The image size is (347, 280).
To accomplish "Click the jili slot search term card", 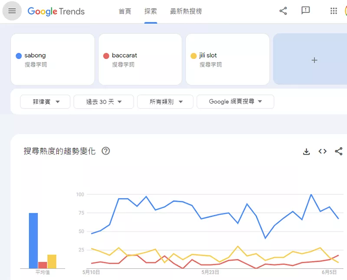I will click(x=227, y=59).
